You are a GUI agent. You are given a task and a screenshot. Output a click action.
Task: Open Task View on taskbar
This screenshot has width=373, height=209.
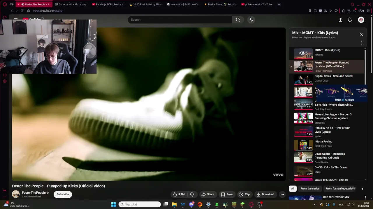pos(166,204)
